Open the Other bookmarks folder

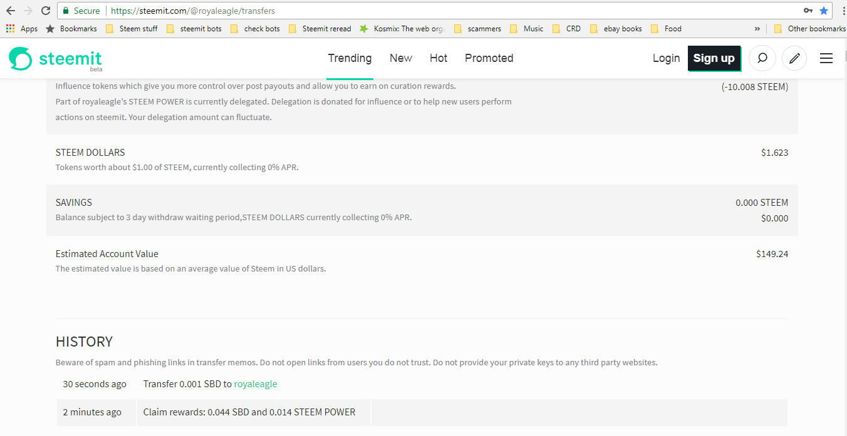[x=809, y=29]
